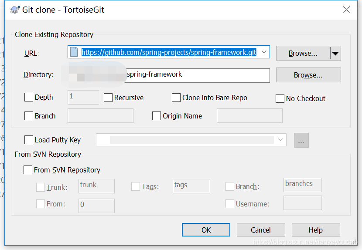
Task: Click the From revision number field
Action: pyautogui.click(x=96, y=206)
